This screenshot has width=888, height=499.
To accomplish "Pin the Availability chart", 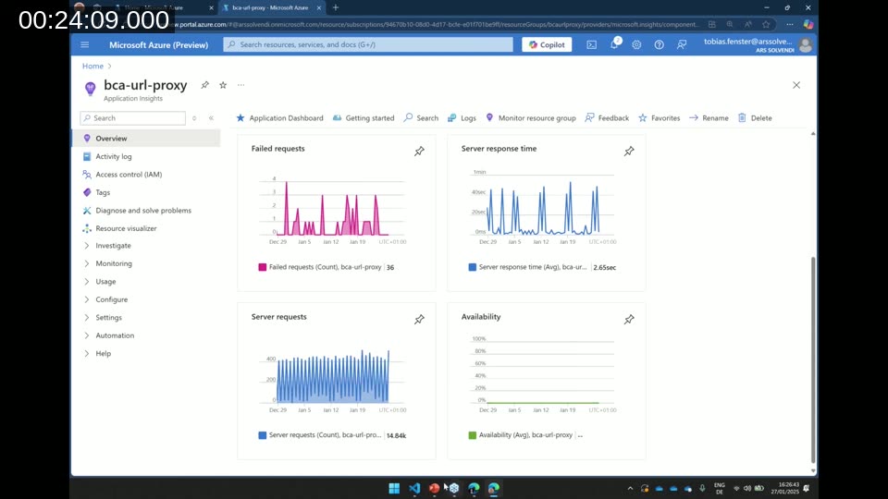I will (x=629, y=320).
